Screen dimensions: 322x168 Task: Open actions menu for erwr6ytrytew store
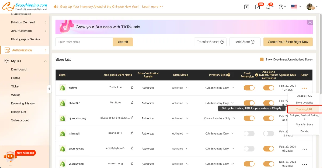pyautogui.click(x=304, y=149)
